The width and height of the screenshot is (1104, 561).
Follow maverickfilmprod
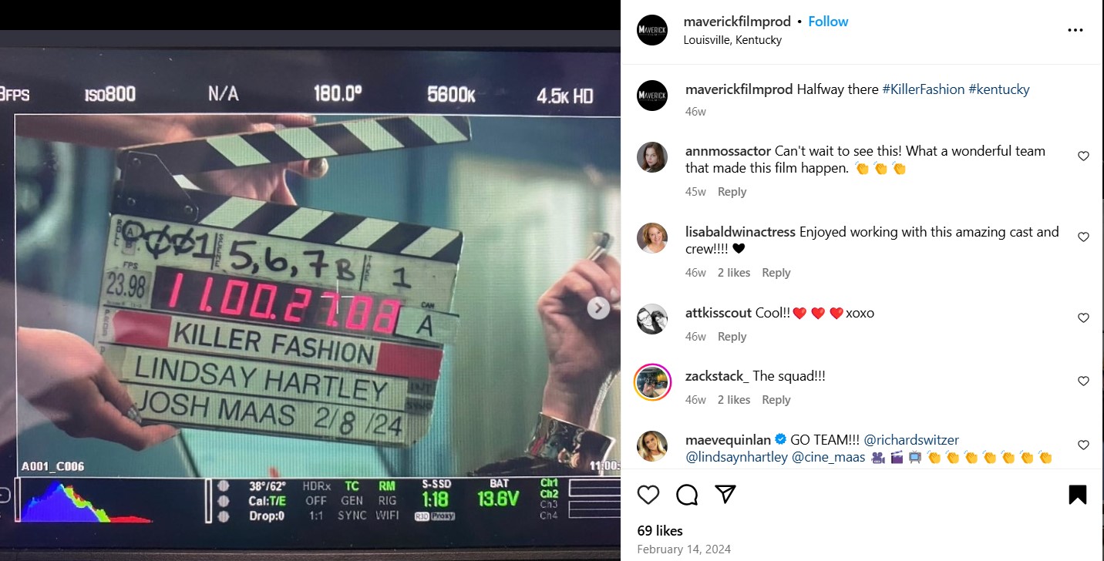[827, 21]
